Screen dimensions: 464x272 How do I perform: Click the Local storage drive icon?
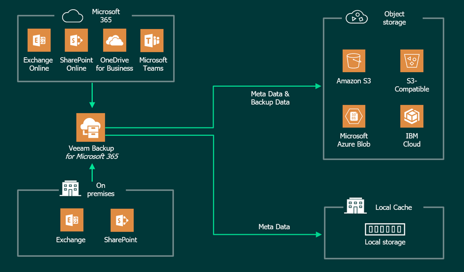tap(385, 229)
